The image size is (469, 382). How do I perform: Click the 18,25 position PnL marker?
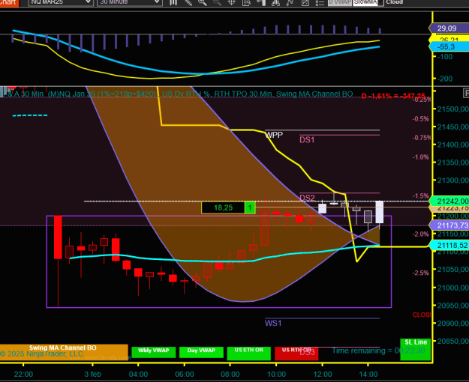[223, 207]
